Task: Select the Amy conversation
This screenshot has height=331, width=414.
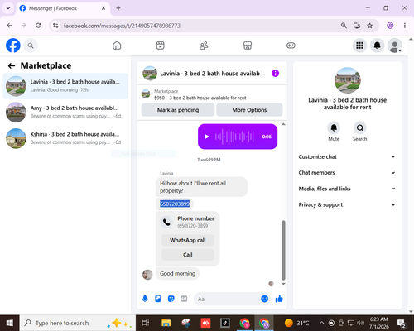Action: [65, 112]
